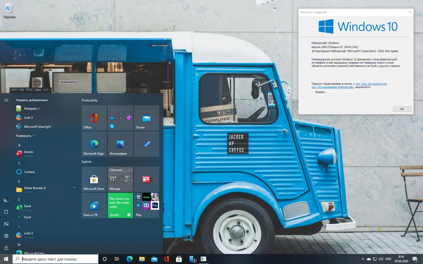Click the Explore tile group header

(87, 162)
